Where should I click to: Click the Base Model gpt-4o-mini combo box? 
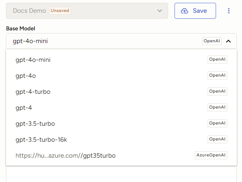[121, 41]
